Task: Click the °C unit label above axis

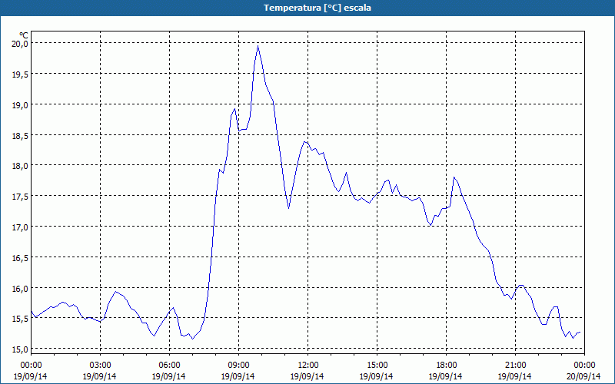Action: click(x=24, y=35)
